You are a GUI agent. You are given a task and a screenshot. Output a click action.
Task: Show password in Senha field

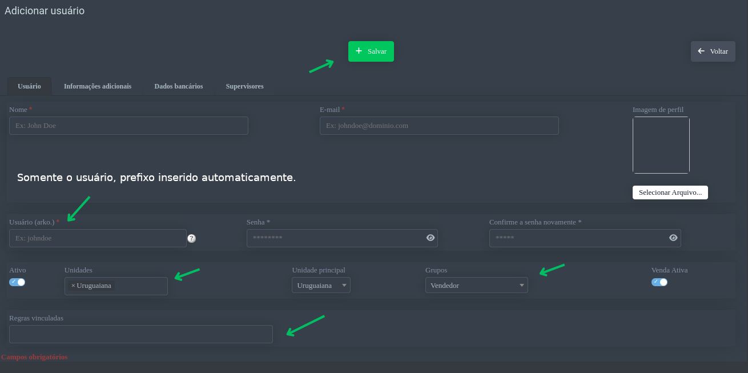point(431,238)
